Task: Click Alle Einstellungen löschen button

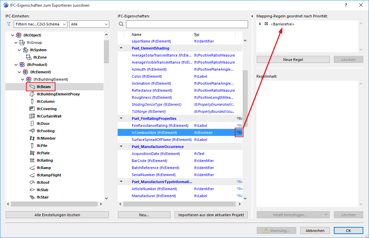Action: pos(57,215)
